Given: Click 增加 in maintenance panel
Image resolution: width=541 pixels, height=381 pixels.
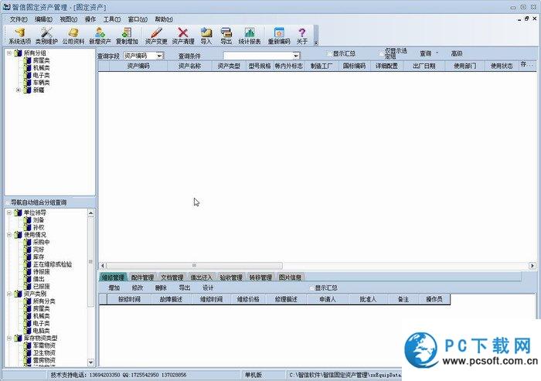Looking at the screenshot, I should pos(114,287).
